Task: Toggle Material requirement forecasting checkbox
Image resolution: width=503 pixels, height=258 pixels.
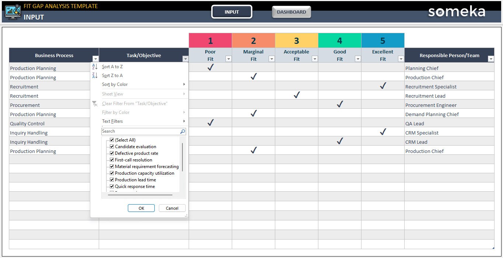Action: [x=112, y=167]
